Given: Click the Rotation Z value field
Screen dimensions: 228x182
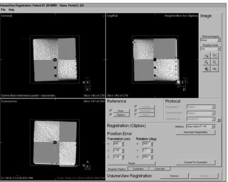Looking at the screenshot, I should 147,157.
